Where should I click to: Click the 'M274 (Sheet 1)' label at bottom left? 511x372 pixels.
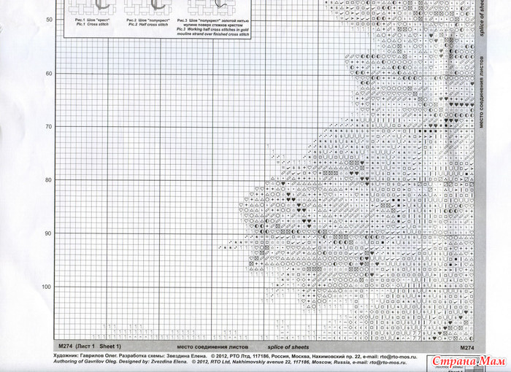(89, 348)
